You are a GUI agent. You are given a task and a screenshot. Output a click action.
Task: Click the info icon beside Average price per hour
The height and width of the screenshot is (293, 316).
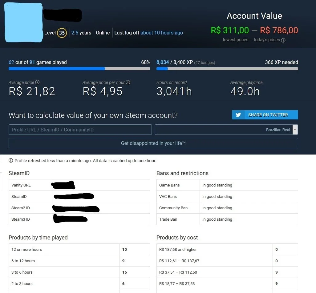(128, 82)
